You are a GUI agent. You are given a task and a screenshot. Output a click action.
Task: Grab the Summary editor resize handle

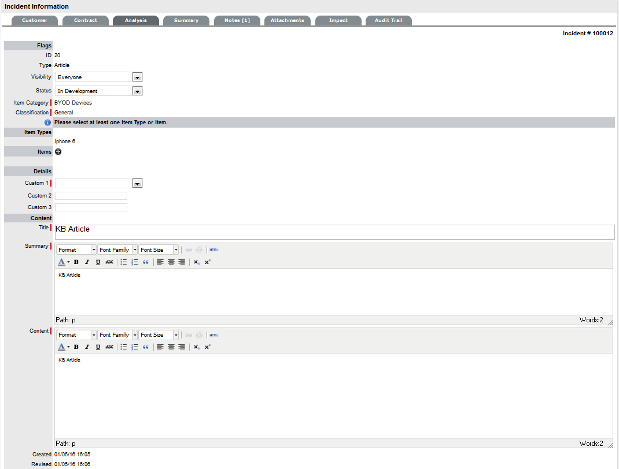tap(610, 322)
